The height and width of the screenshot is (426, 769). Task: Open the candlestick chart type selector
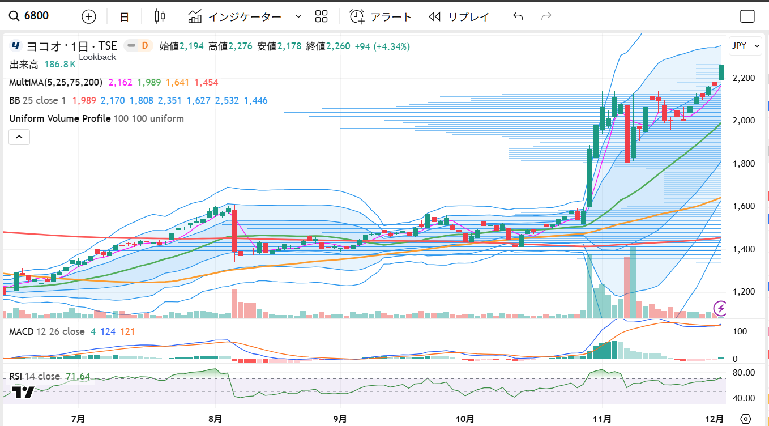[160, 16]
